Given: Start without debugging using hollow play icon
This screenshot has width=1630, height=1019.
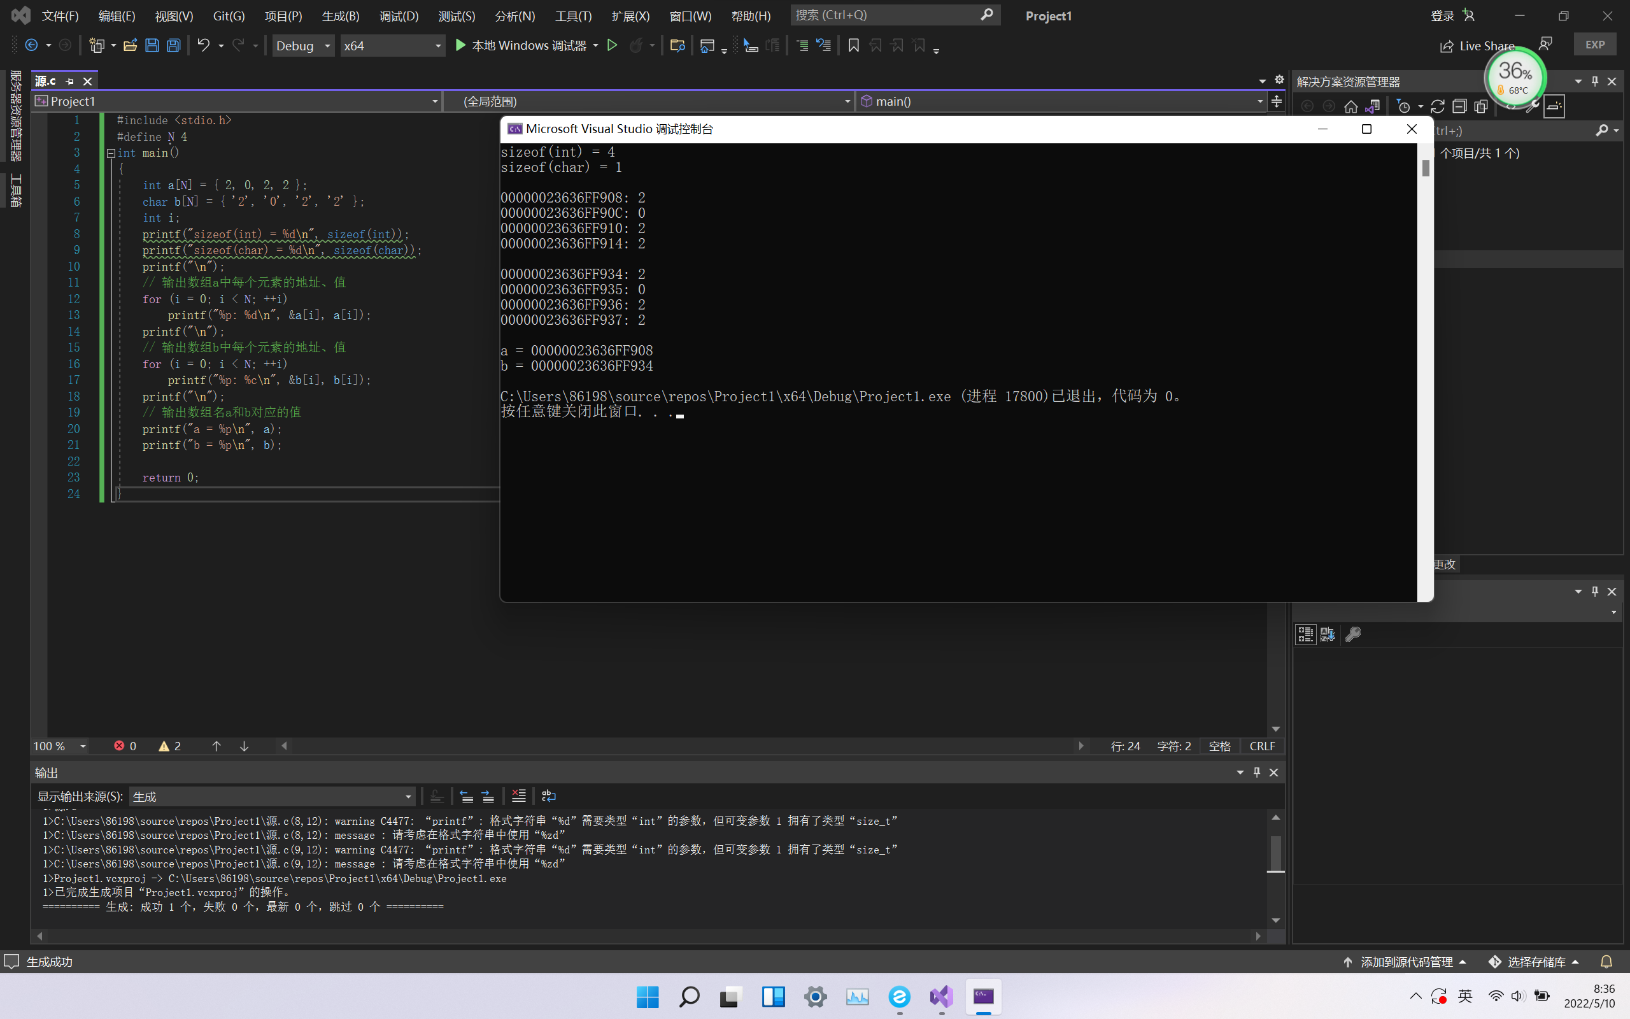Looking at the screenshot, I should 613,45.
